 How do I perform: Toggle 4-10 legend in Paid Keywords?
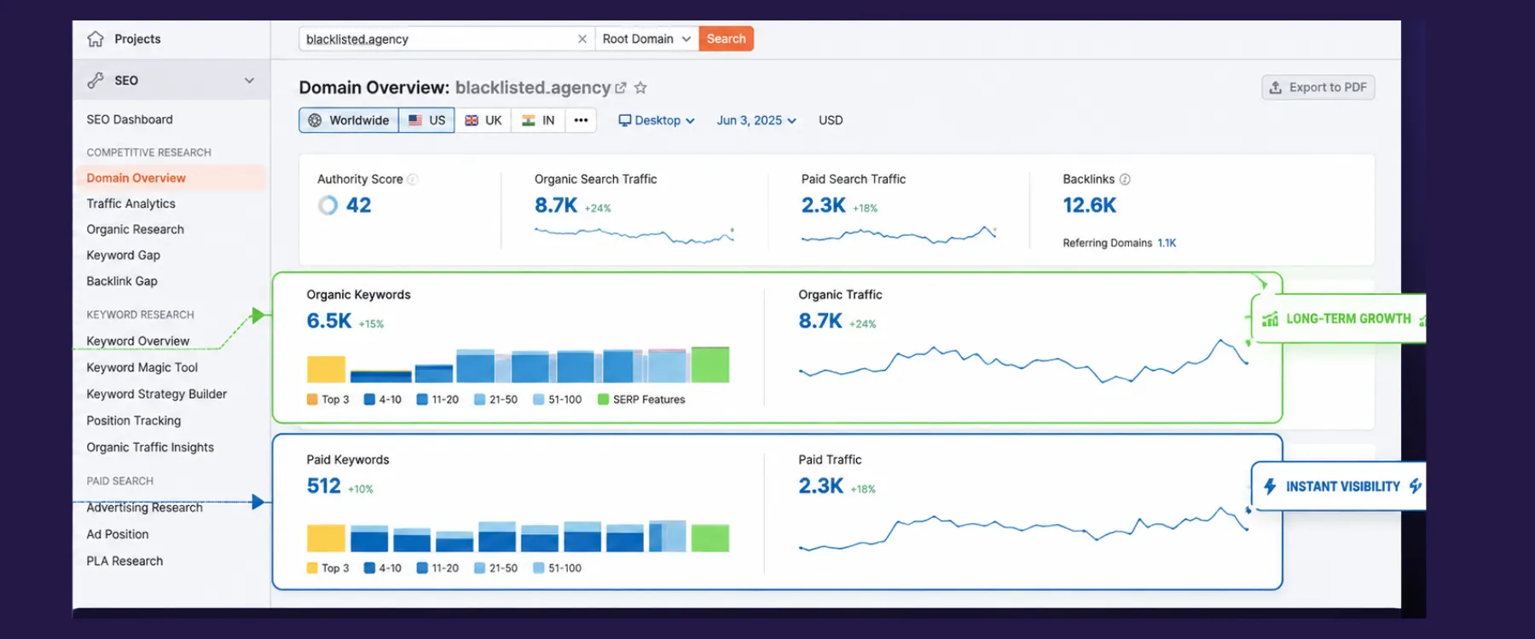pos(383,568)
